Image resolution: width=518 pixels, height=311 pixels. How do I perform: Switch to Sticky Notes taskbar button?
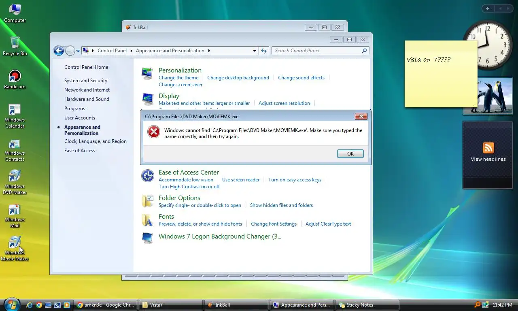pyautogui.click(x=367, y=305)
